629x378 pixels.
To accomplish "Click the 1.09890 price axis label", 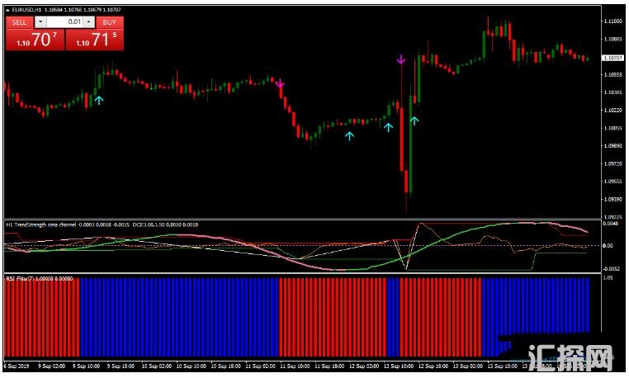I will [613, 145].
